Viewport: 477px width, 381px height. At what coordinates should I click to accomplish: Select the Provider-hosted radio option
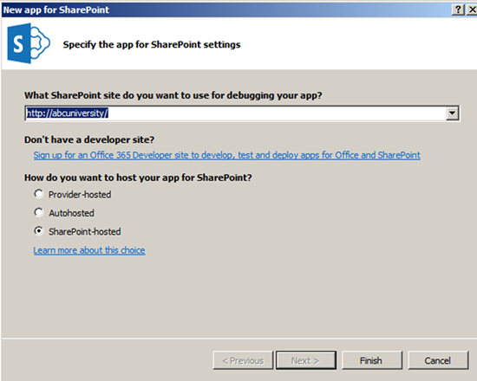[39, 194]
